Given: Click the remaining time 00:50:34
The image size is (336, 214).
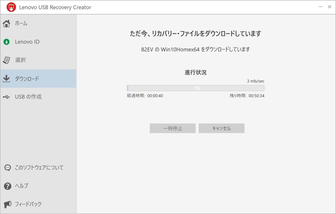Looking at the screenshot, I should [x=256, y=96].
